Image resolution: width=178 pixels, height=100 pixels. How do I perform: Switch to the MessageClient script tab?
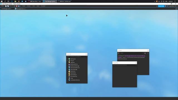point(20,9)
